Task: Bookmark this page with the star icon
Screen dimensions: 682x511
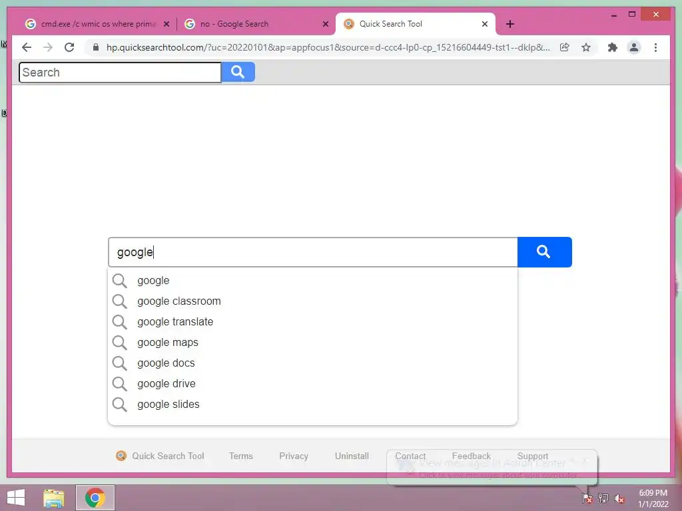Action: pyautogui.click(x=586, y=47)
